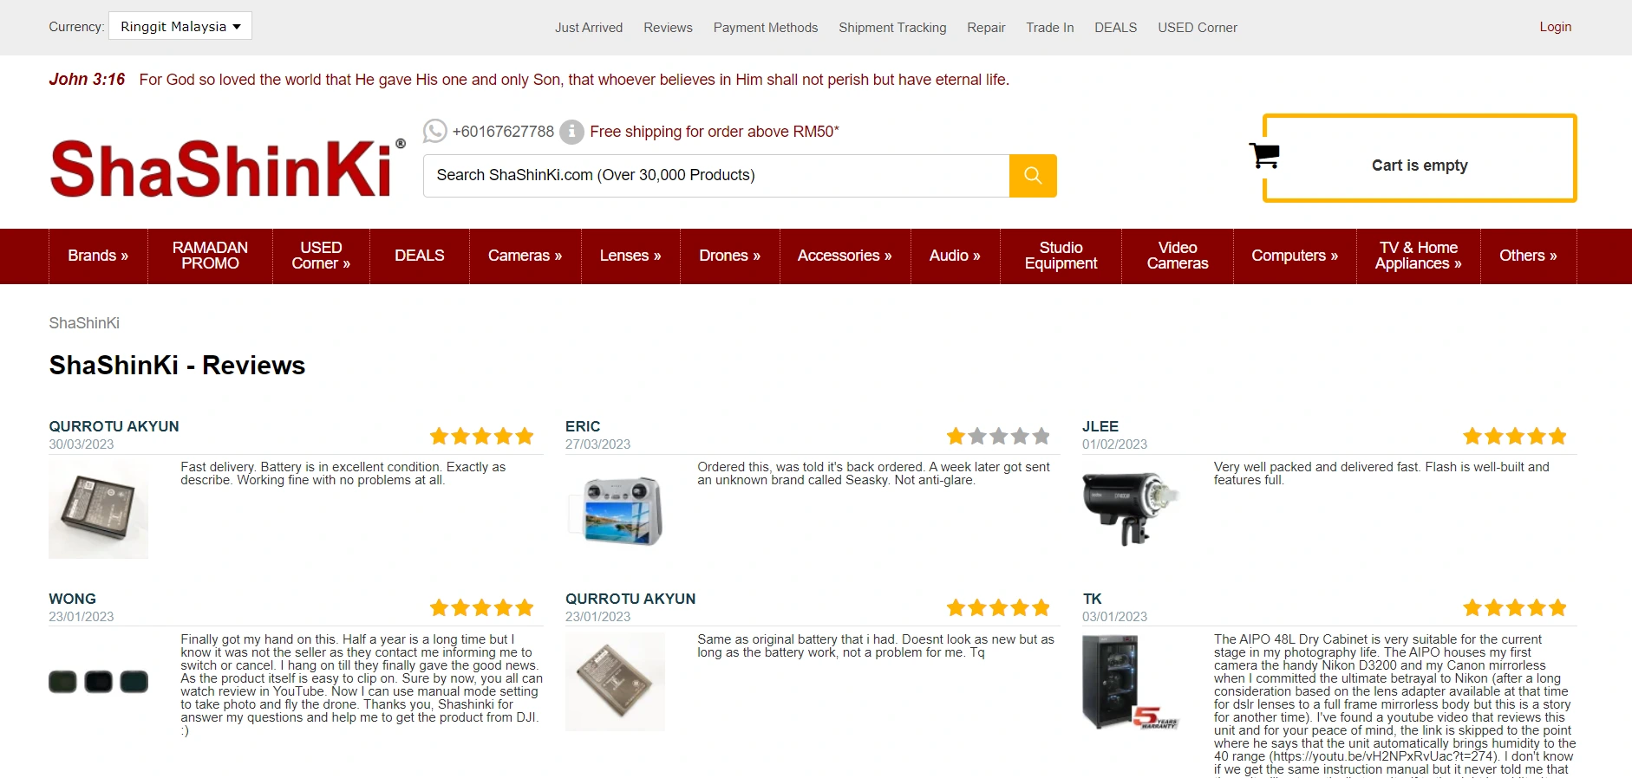Expand the Cameras category menu
Screen dimensions: 1632x778
click(x=525, y=256)
